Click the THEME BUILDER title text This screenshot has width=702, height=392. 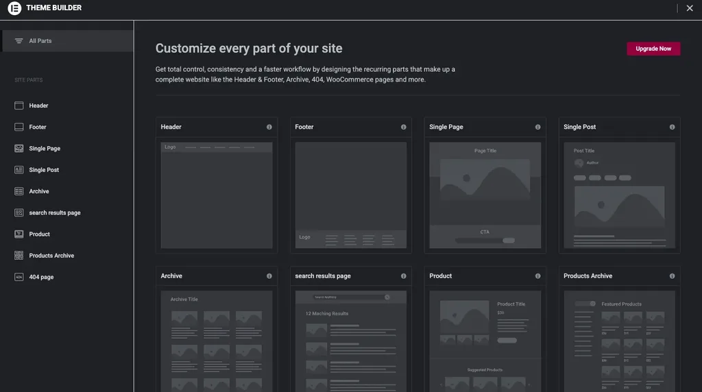(x=53, y=8)
